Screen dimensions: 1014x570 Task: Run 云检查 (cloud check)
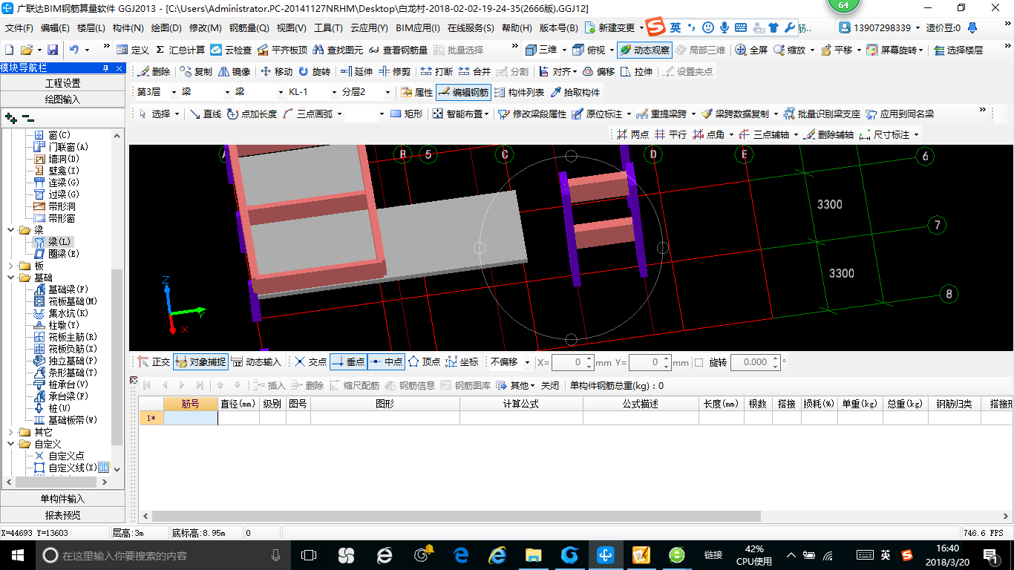[x=231, y=50]
